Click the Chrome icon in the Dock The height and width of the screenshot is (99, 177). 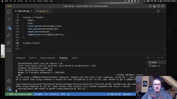coord(2,56)
